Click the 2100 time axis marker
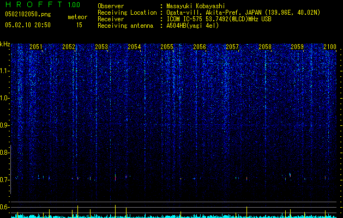 [330, 47]
